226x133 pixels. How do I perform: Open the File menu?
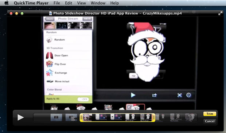tap(56, 3)
